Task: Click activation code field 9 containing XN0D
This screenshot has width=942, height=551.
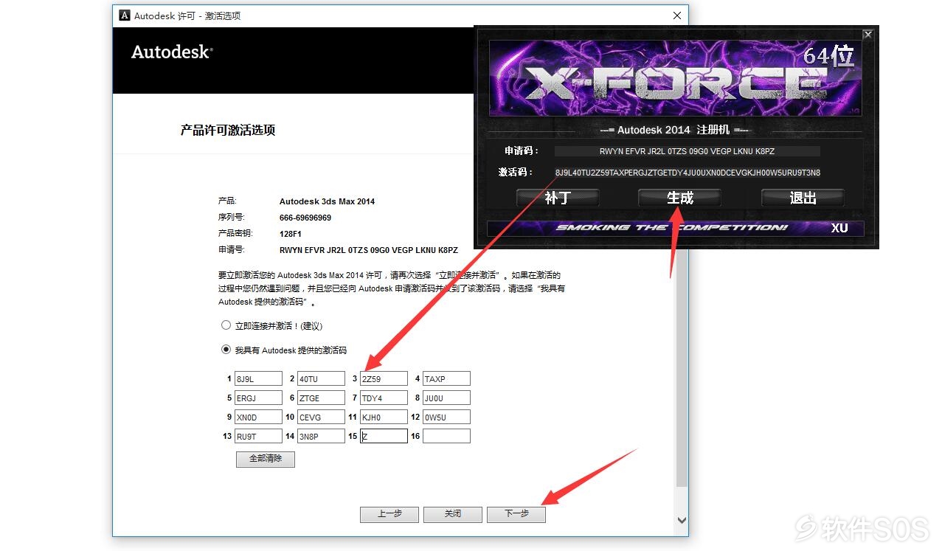Action: pos(258,417)
